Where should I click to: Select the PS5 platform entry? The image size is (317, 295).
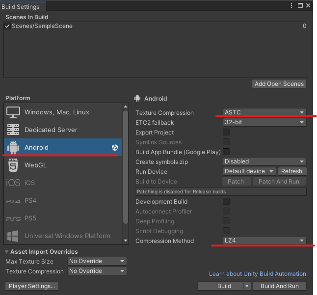pos(63,218)
